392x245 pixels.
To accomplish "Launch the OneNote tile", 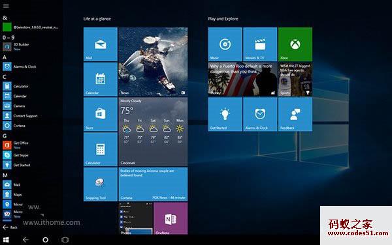I will click(x=171, y=218).
